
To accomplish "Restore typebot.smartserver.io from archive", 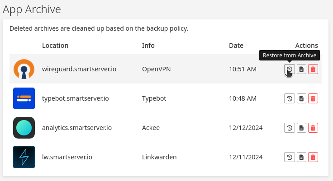I will click(289, 98).
